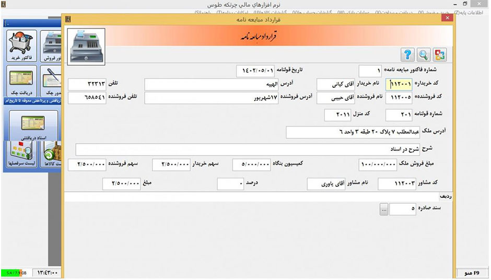Open the صدور چک pen icon
This screenshot has height=280, width=491.
click(x=51, y=81)
